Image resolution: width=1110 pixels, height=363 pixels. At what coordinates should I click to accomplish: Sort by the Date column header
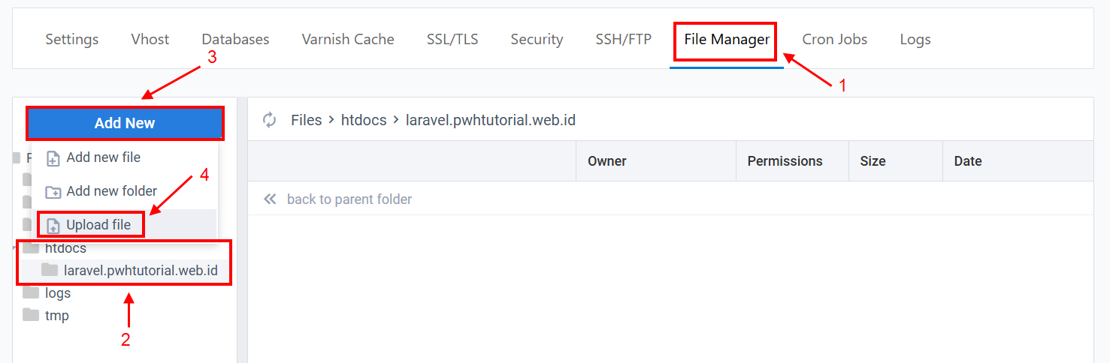pos(968,161)
